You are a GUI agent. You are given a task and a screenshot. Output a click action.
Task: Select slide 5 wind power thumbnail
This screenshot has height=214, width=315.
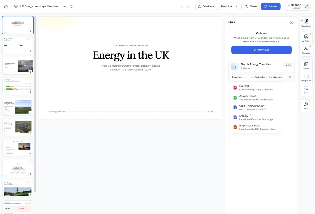[x=18, y=107]
